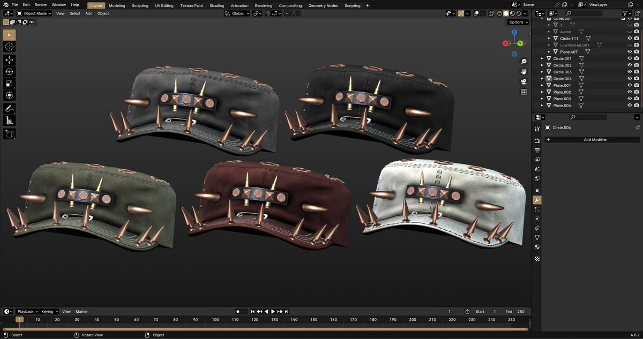Open the Particles properties tab

coord(537,209)
